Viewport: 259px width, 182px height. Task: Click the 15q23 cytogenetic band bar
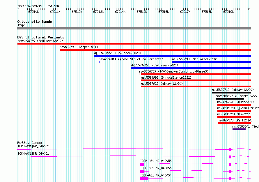point(134,28)
